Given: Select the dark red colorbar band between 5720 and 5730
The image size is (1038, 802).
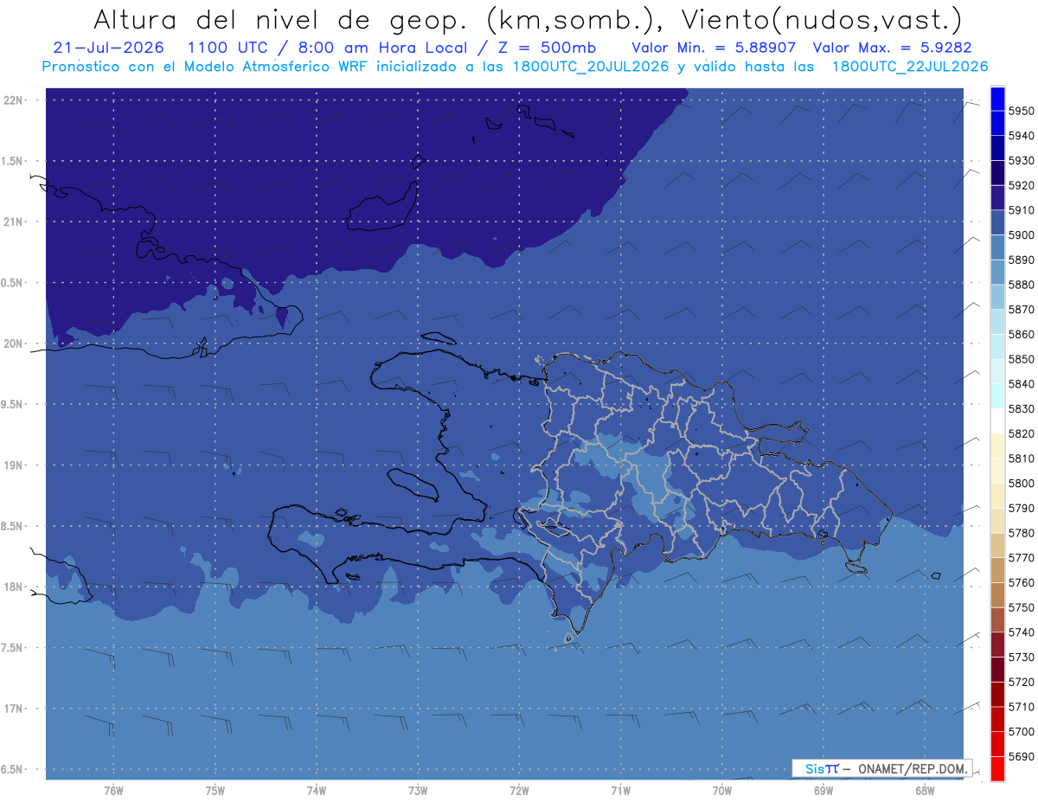Looking at the screenshot, I should [x=997, y=669].
